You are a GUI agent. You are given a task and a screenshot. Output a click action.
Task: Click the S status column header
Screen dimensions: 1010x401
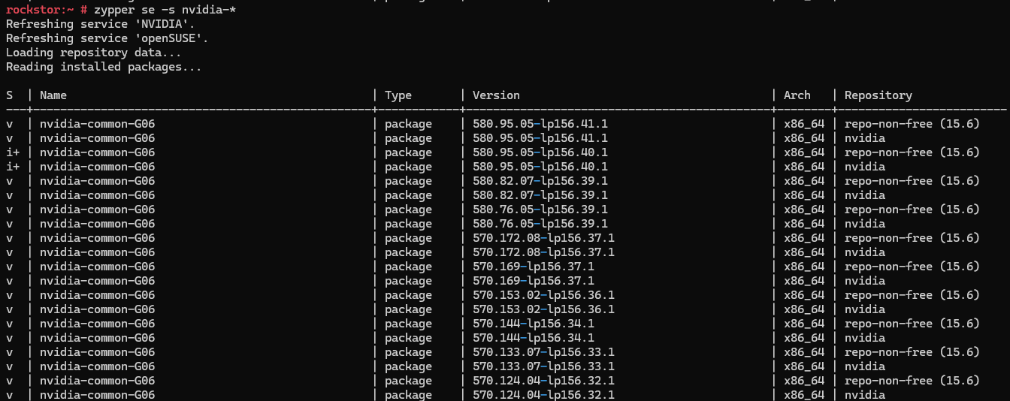(10, 95)
